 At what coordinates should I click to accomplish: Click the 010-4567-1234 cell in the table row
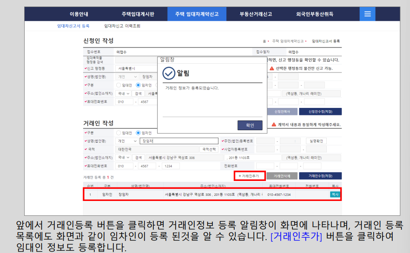279,195
